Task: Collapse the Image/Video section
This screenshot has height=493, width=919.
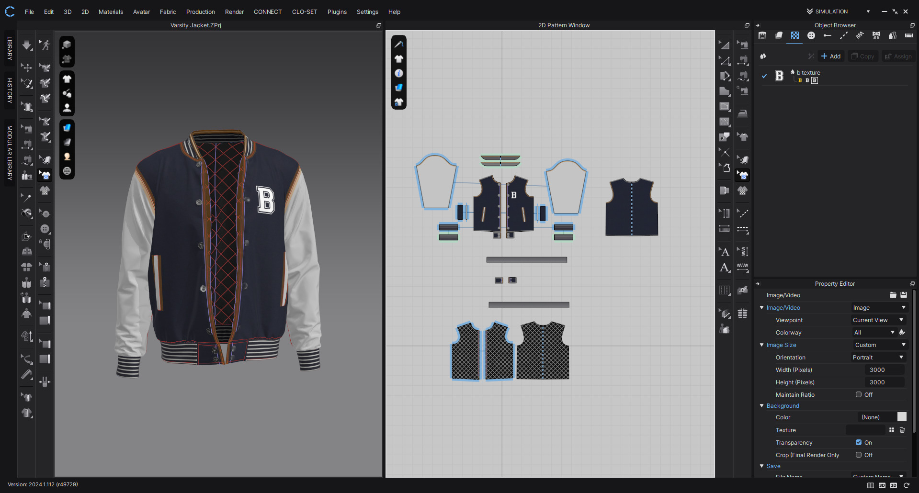Action: point(762,307)
